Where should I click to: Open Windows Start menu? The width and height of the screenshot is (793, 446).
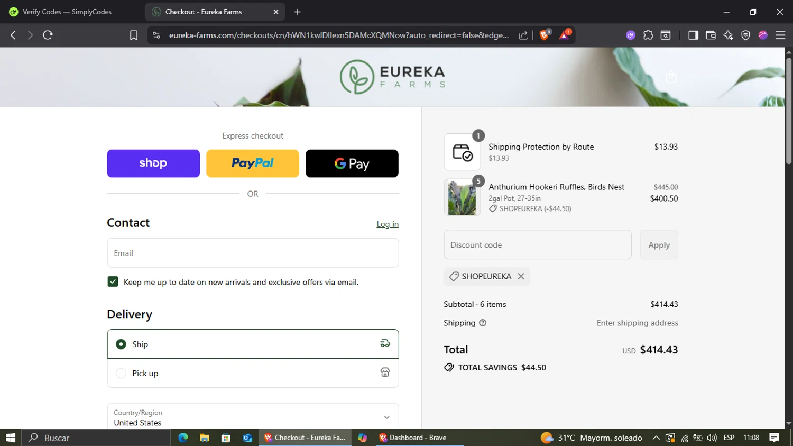coord(11,438)
